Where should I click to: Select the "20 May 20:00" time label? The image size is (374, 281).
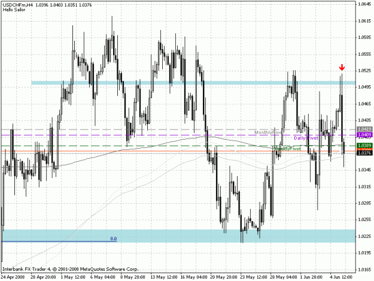click(x=224, y=277)
